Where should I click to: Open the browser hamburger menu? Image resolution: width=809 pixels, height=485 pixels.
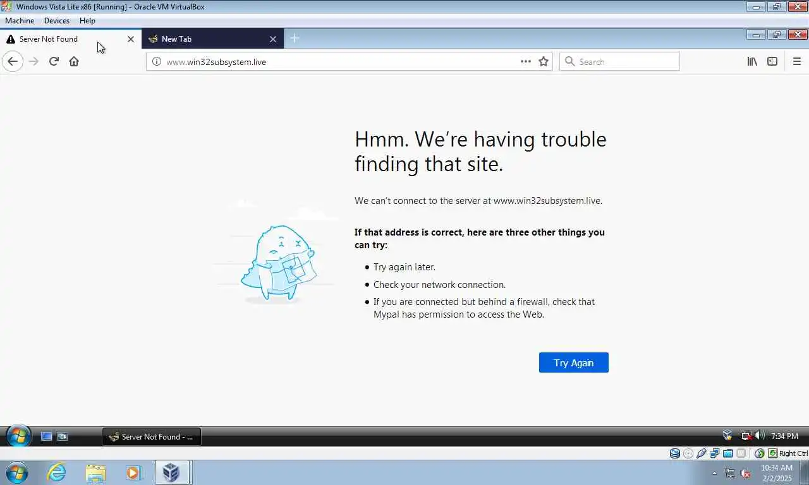pyautogui.click(x=796, y=61)
